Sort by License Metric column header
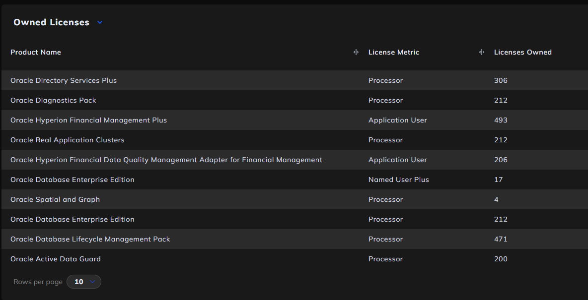Screen dimensions: 588x300 394,53
